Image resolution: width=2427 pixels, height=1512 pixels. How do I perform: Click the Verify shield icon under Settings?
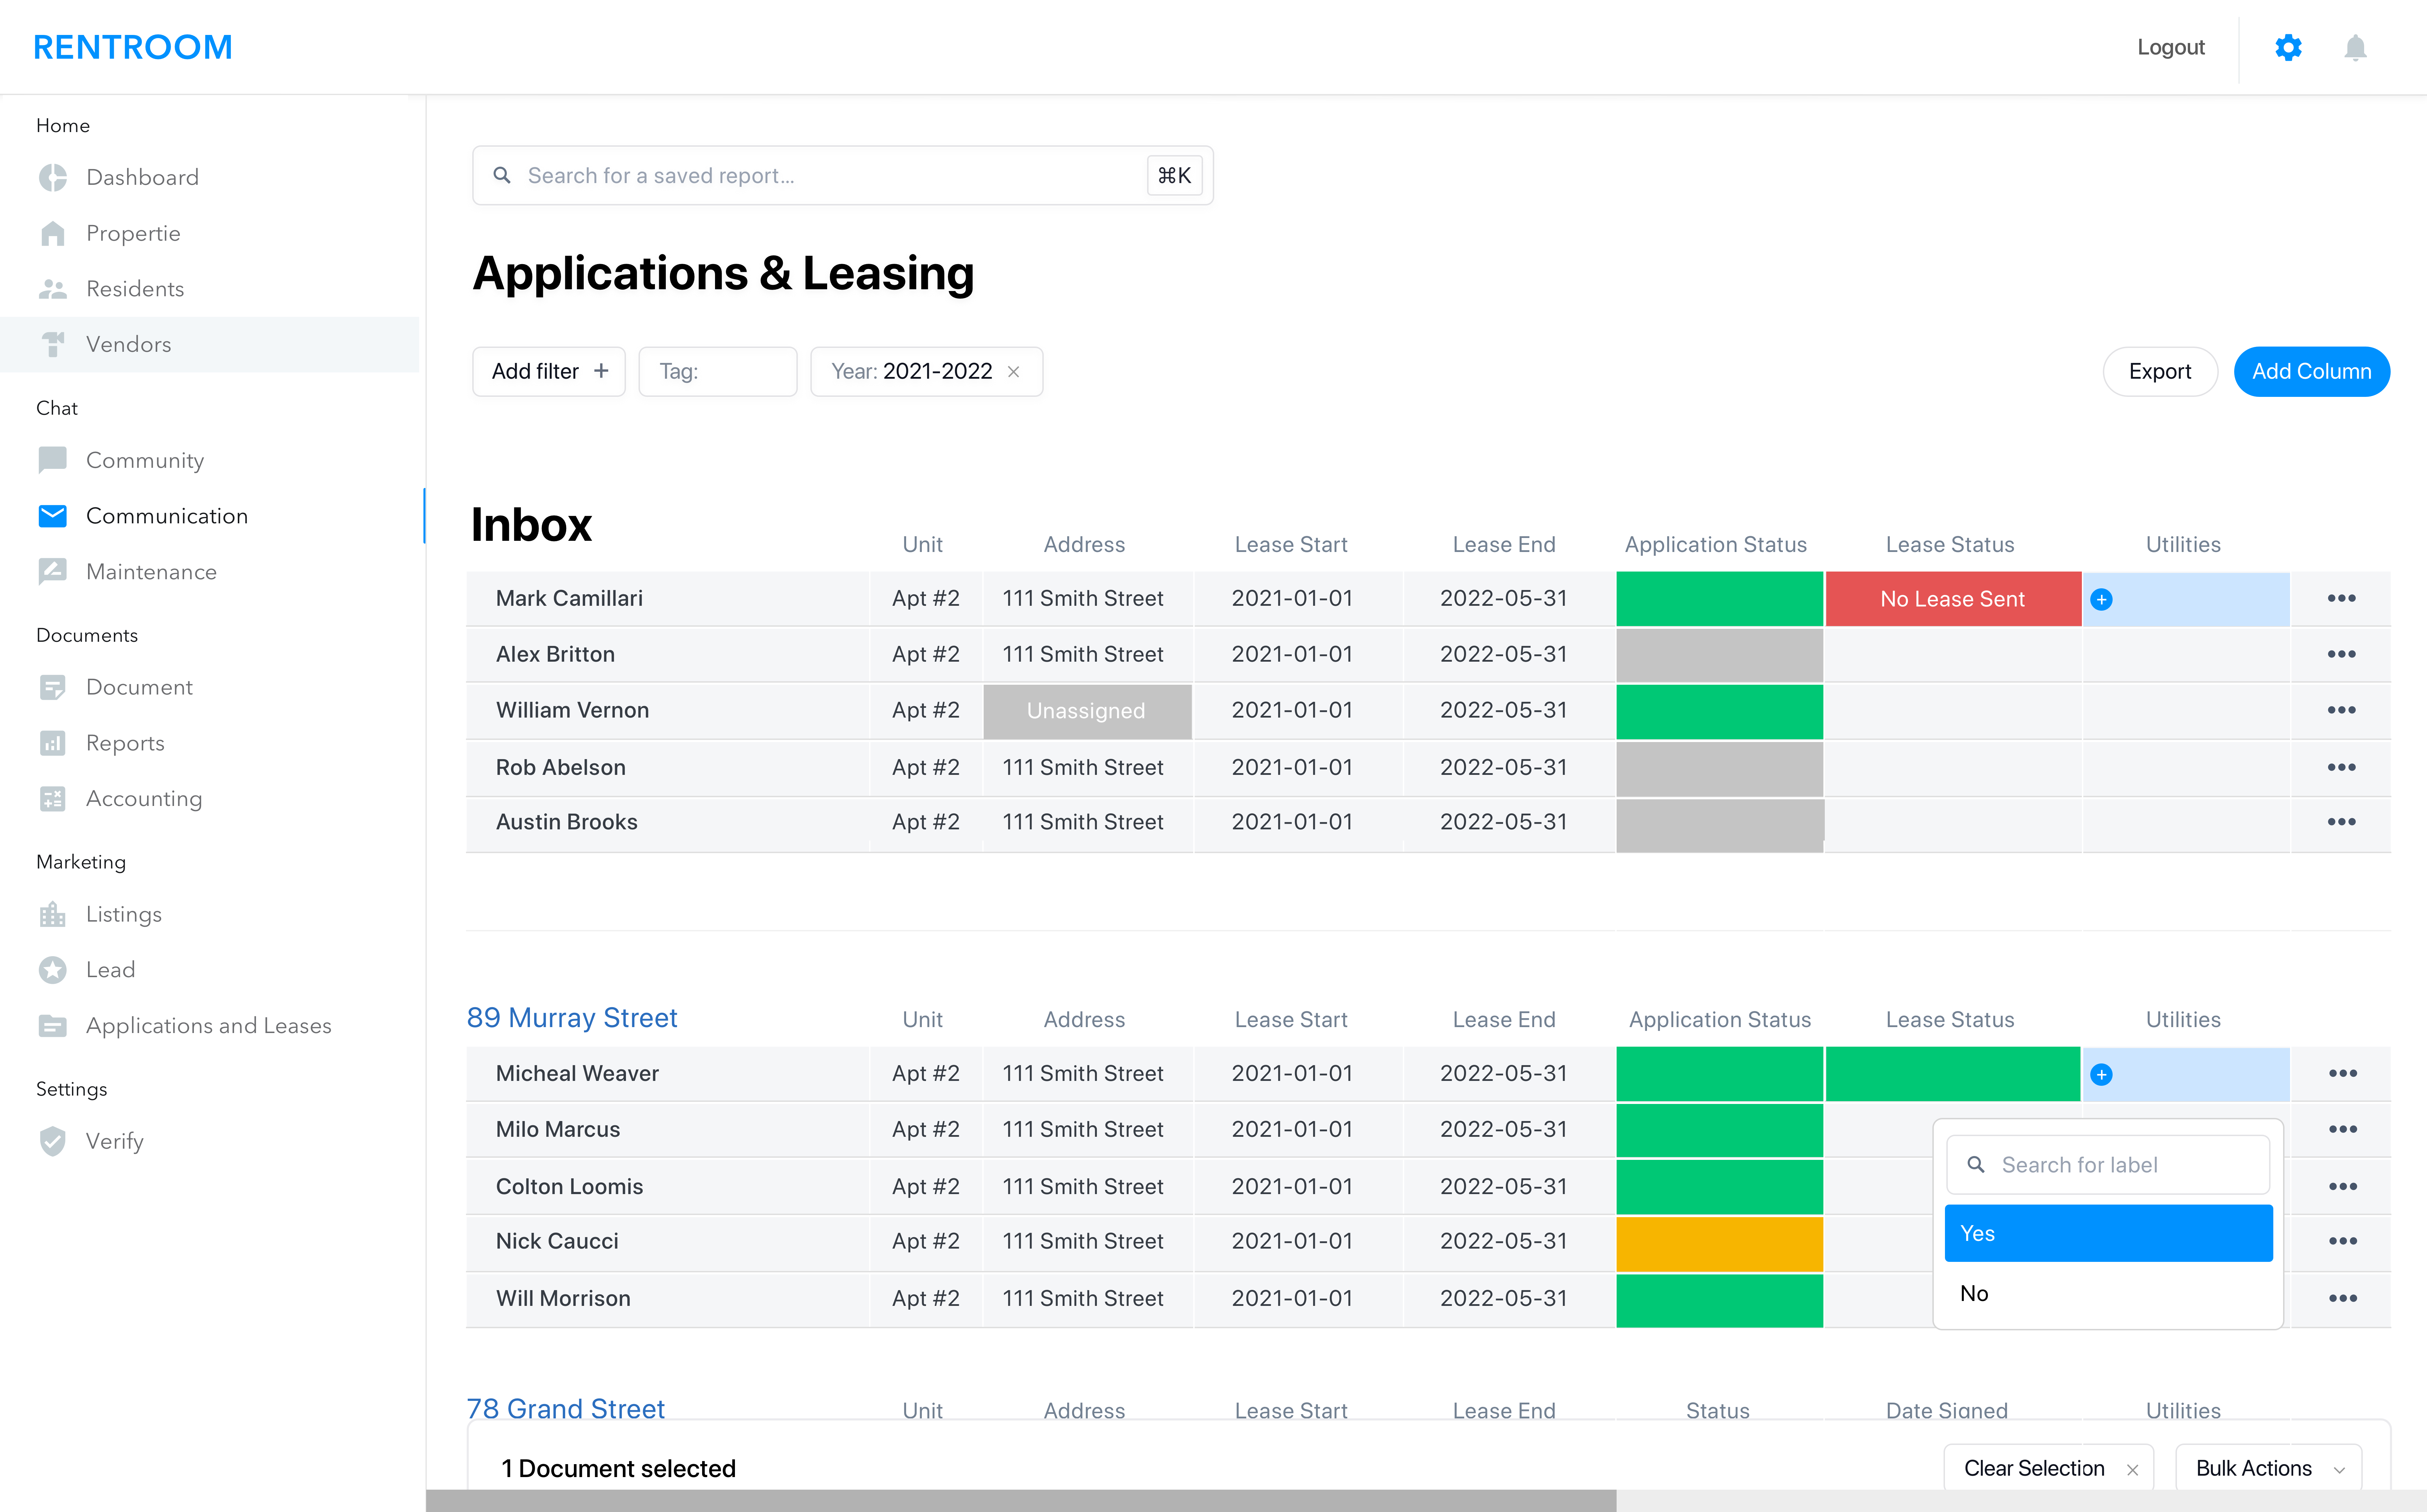[52, 1141]
